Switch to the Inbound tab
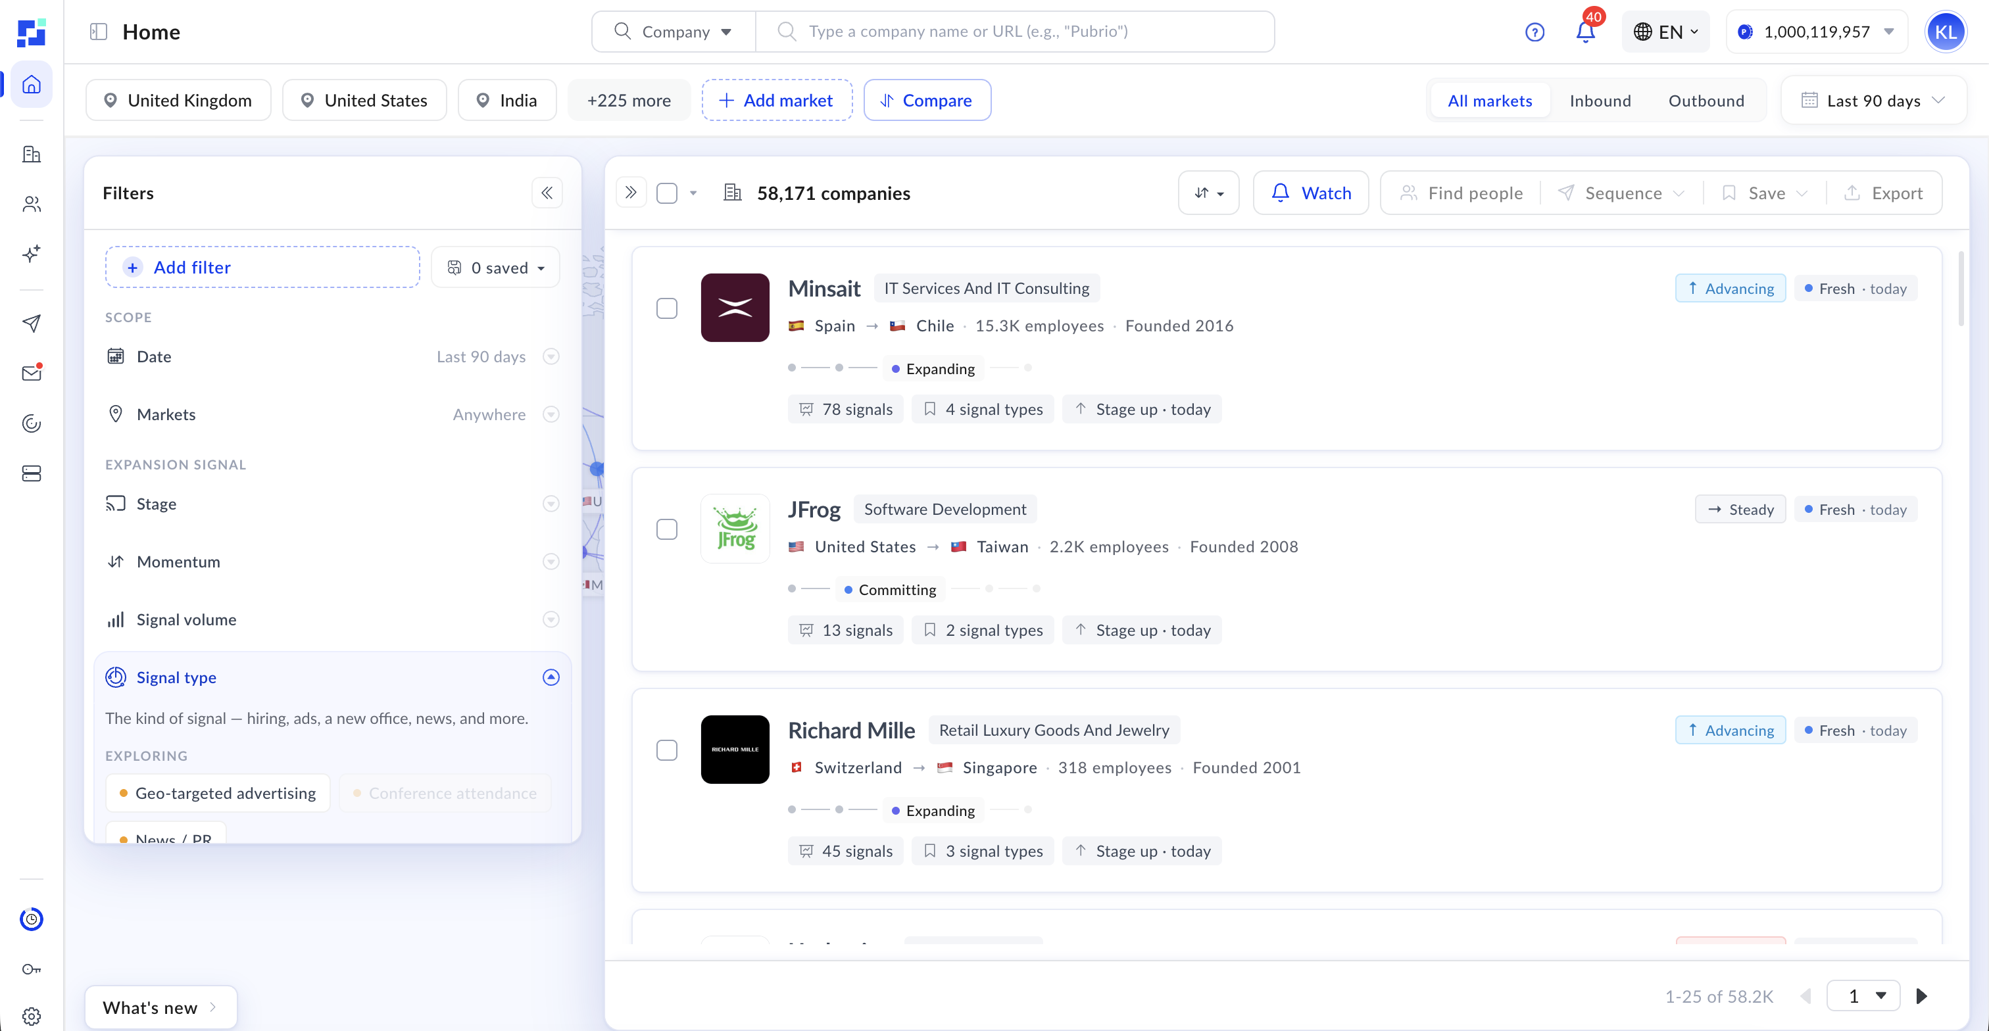1989x1031 pixels. tap(1601, 101)
